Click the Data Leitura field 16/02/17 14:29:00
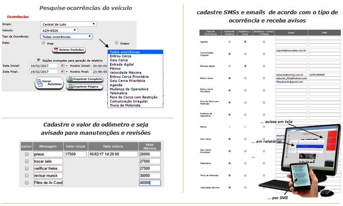 click(x=113, y=154)
